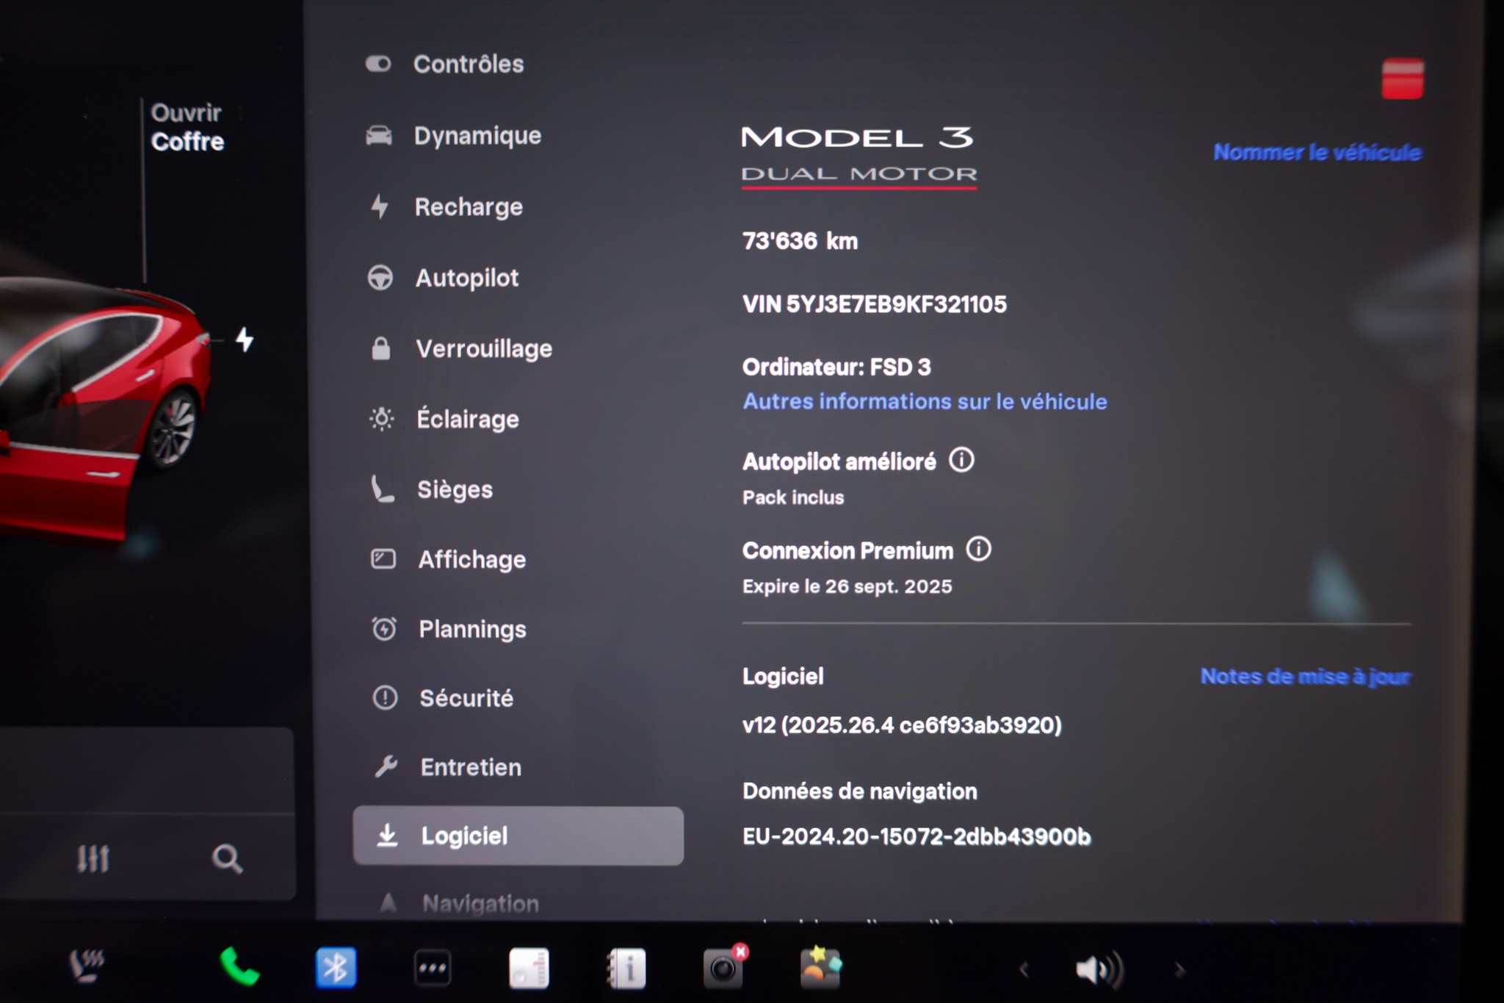Click the Contrôles toggle icon
Viewport: 1504px width, 1003px height.
coord(379,64)
